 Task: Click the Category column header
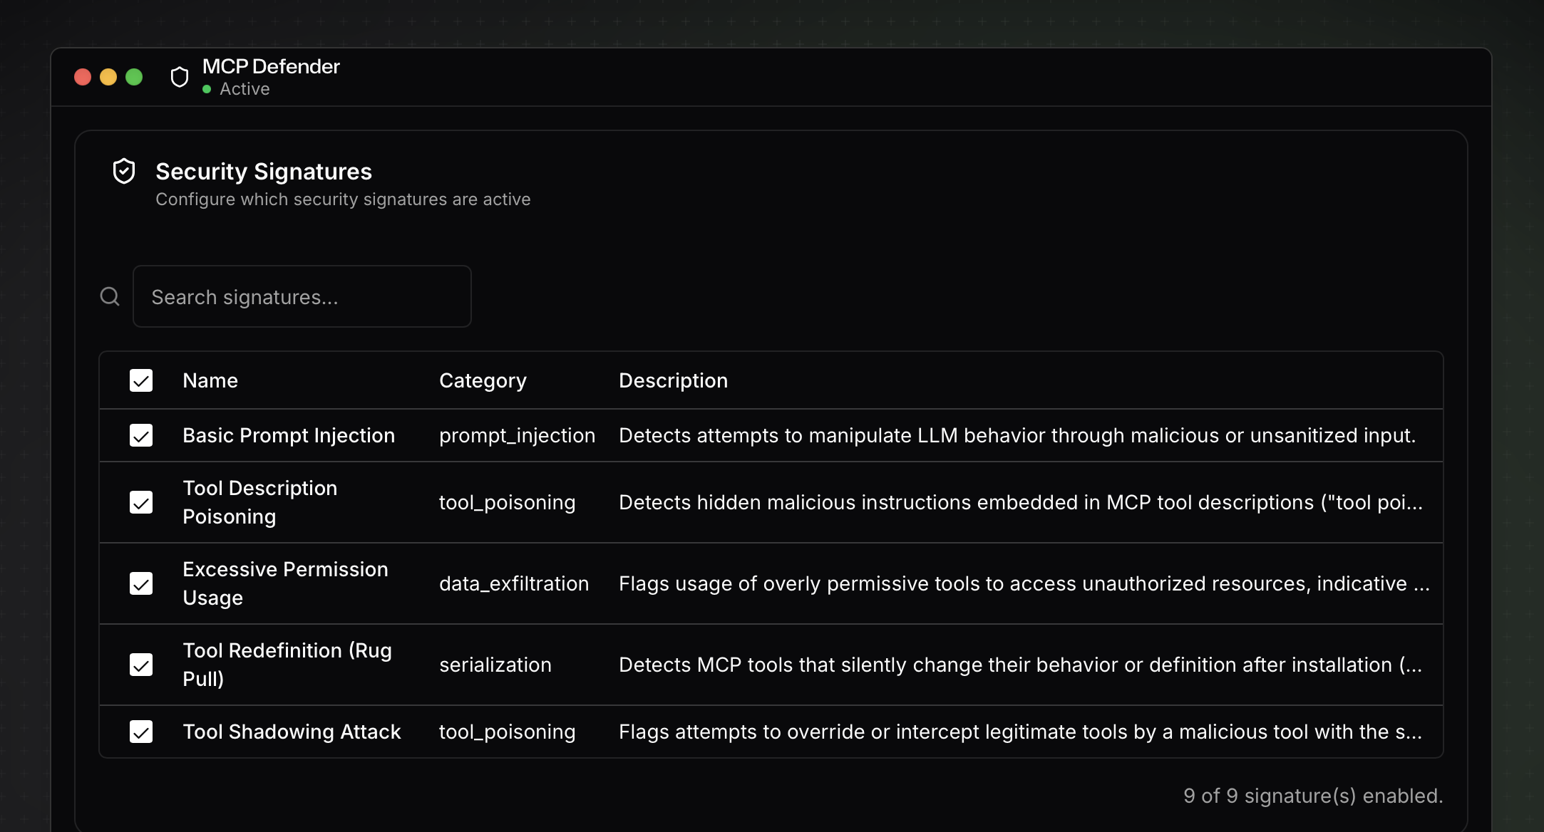coord(483,380)
